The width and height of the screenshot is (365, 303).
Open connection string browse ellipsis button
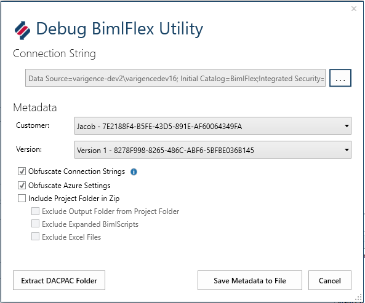340,78
